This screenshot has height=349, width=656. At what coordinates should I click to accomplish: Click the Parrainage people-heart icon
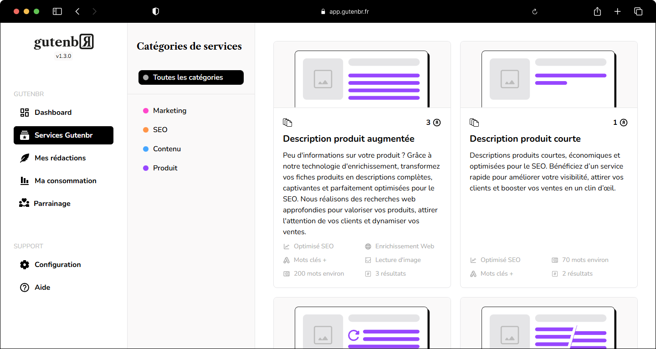point(24,203)
